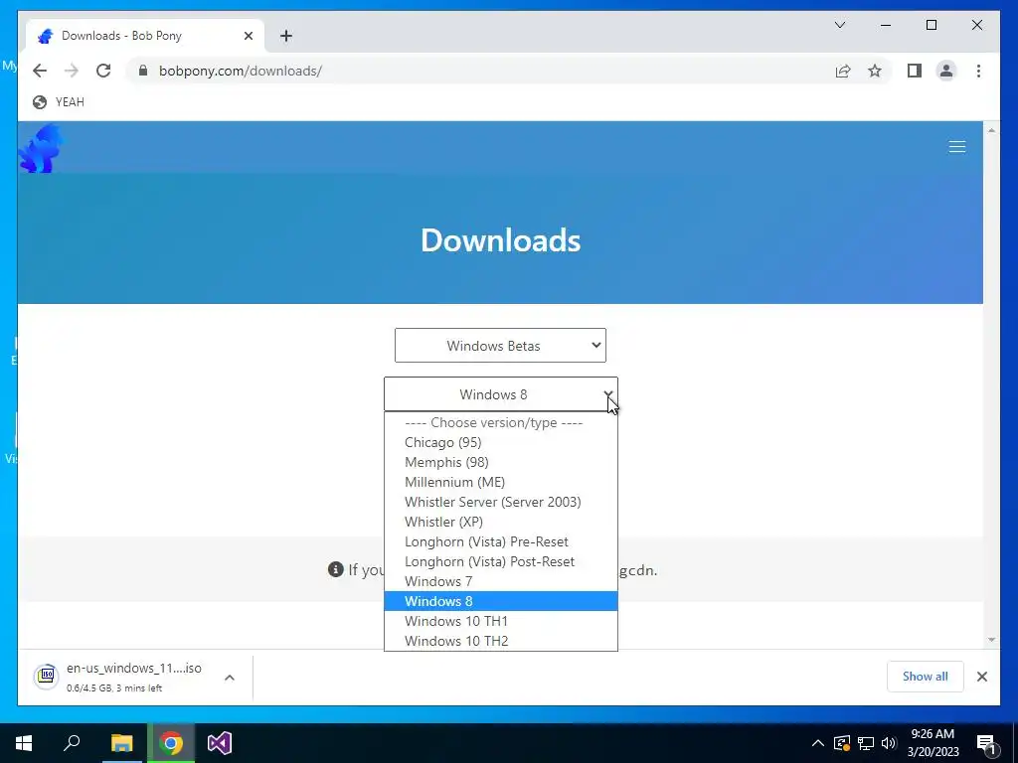Image resolution: width=1018 pixels, height=763 pixels.
Task: Open Chrome three-dot menu
Action: 978,71
